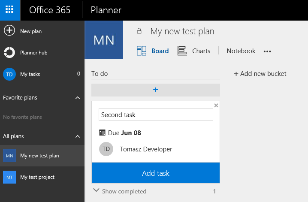Click the All plans heading
This screenshot has height=202, width=308.
coord(13,136)
